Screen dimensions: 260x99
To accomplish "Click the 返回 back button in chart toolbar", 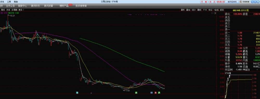I will (x=222, y=10).
